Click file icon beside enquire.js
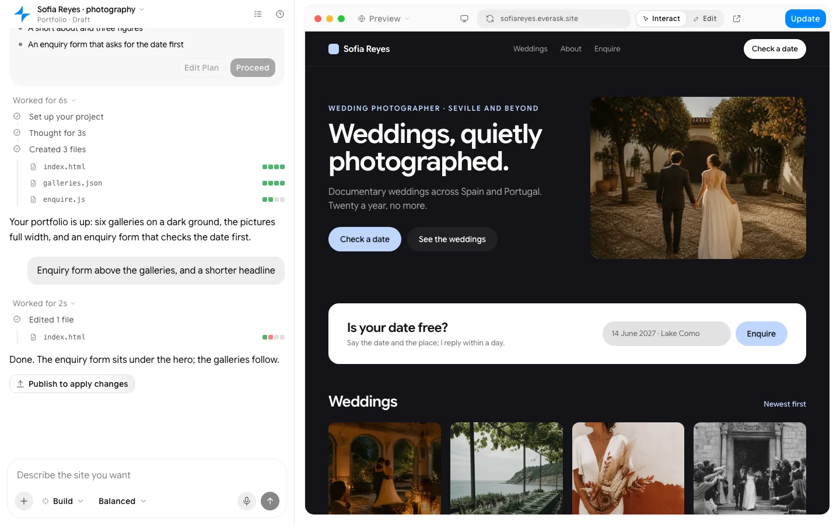Viewport: 840px width, 525px height. pyautogui.click(x=33, y=199)
